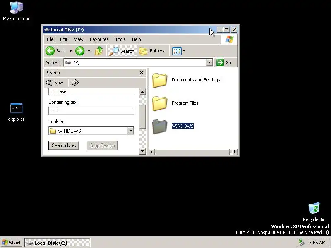Go up one folder level icon
This screenshot has height=248, width=331.
click(98, 51)
